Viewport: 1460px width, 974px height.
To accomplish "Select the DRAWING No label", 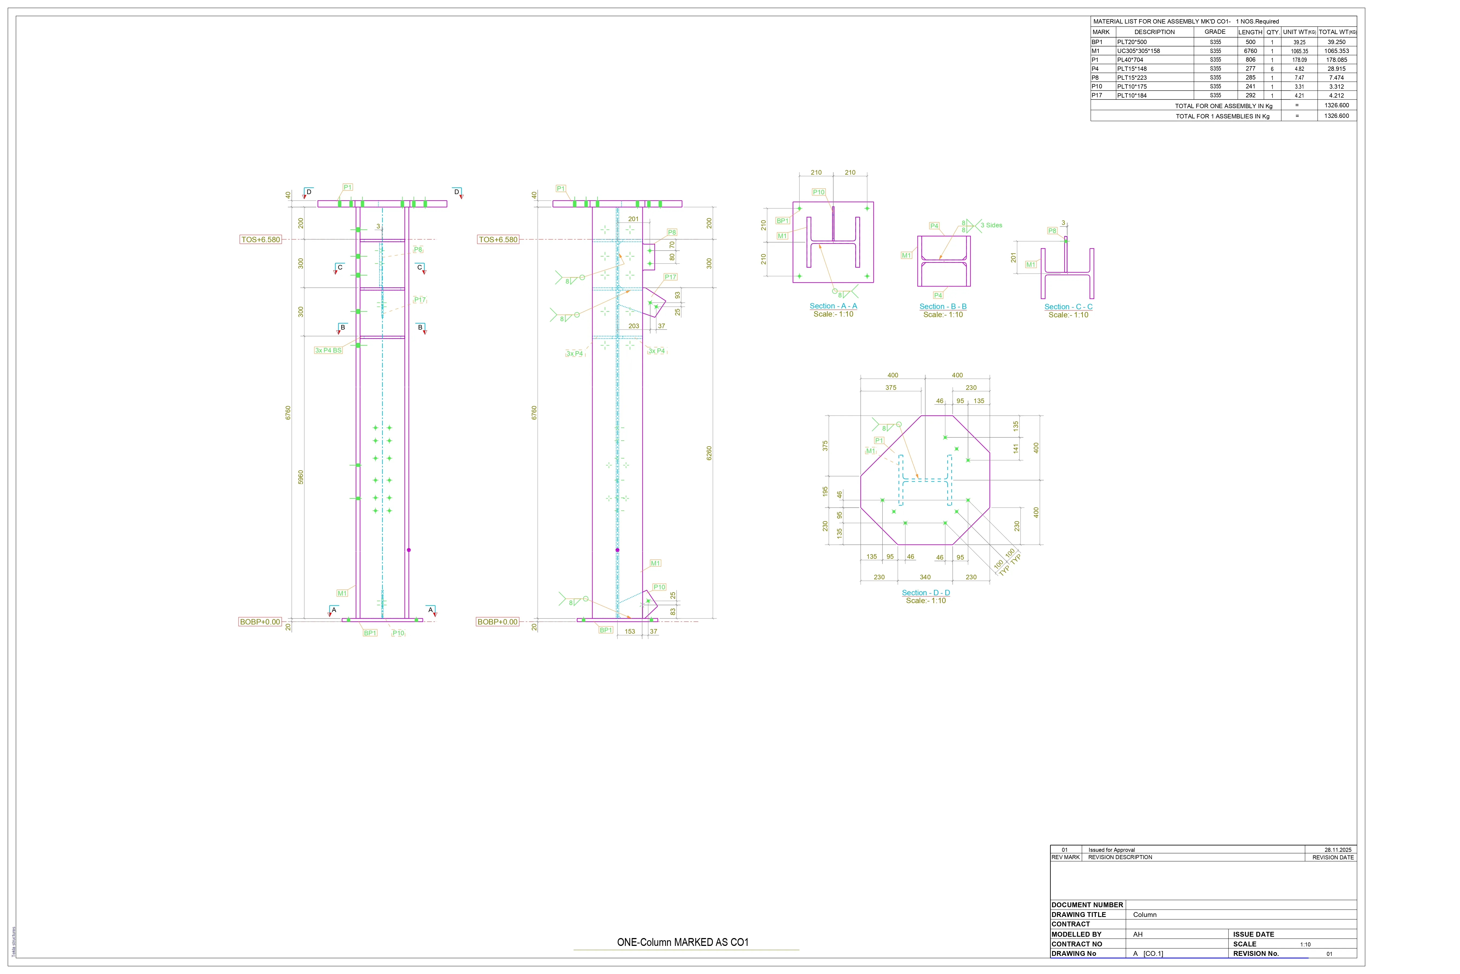I will coord(1073,953).
